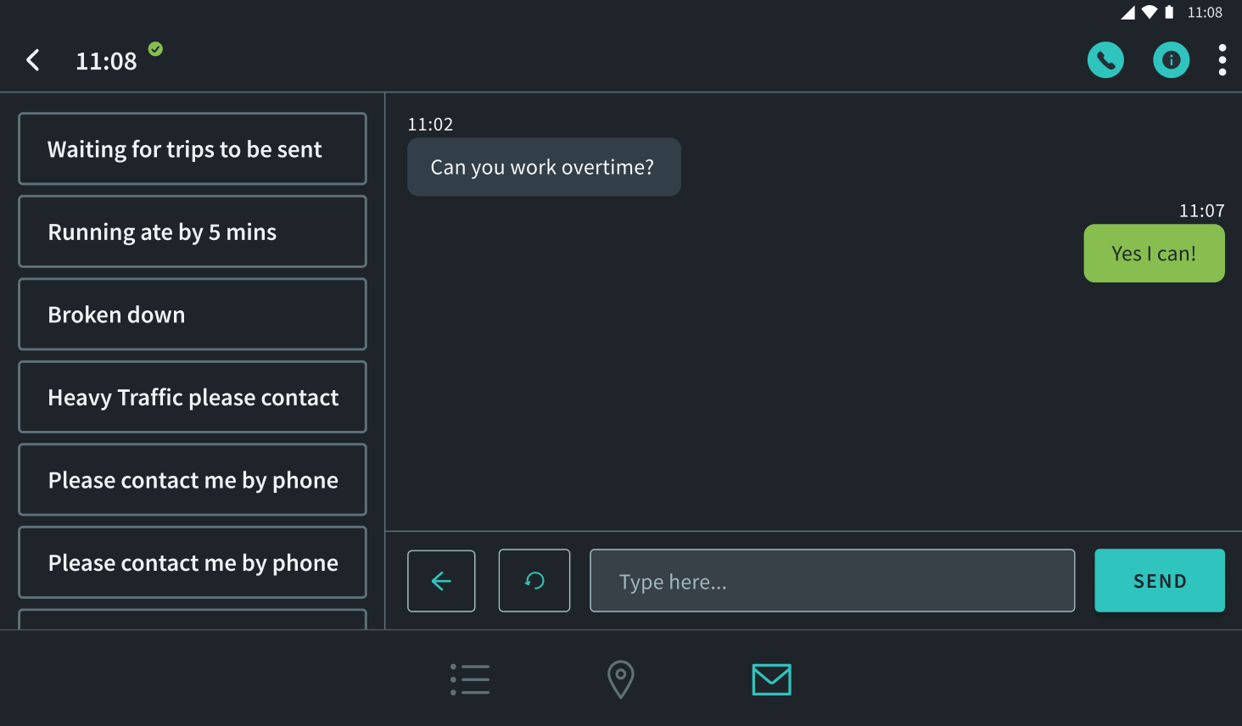This screenshot has width=1242, height=726.
Task: Open the phone call icon
Action: point(1105,59)
